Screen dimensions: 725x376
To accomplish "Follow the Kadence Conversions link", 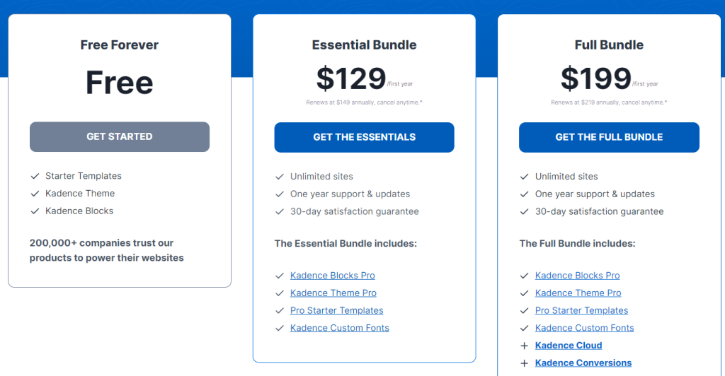I will point(583,363).
